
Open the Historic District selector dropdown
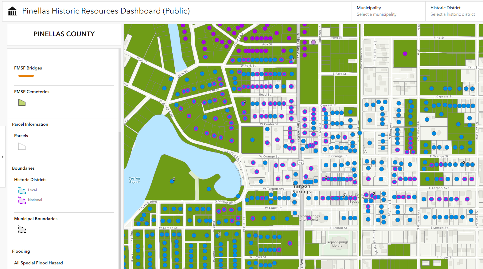[x=453, y=11]
